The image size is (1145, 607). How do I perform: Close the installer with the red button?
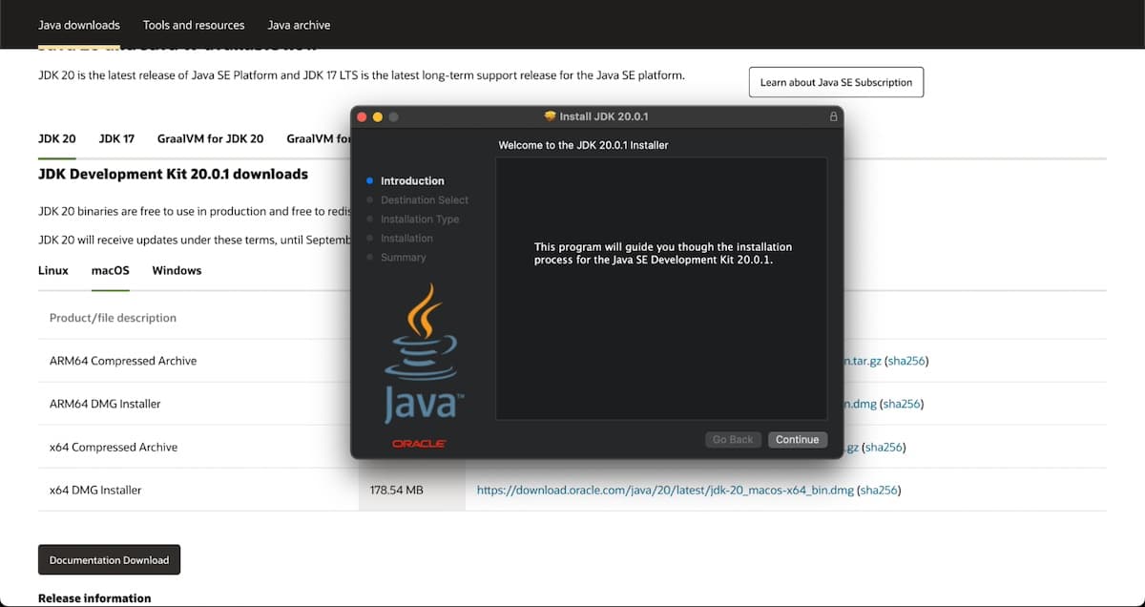[362, 116]
